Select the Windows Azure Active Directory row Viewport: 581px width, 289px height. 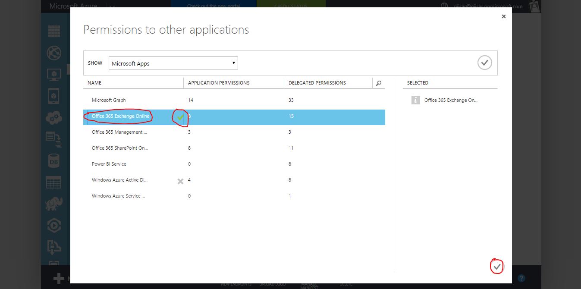tap(234, 180)
